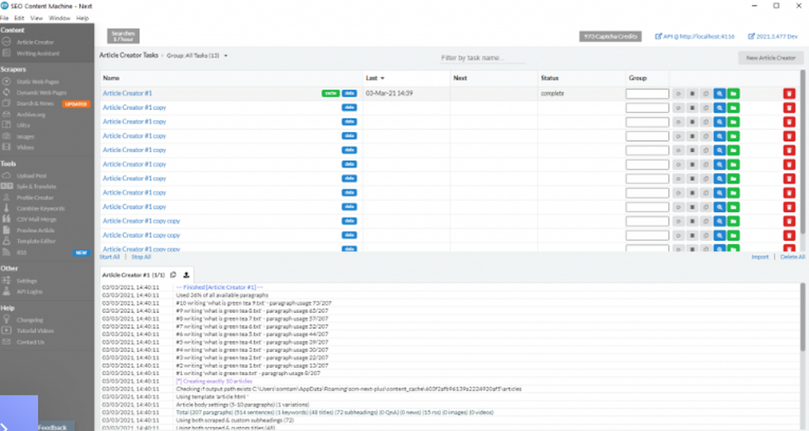This screenshot has width=809, height=431.
Task: Expand the Group: All Tasks (13) dropdown
Action: click(197, 56)
